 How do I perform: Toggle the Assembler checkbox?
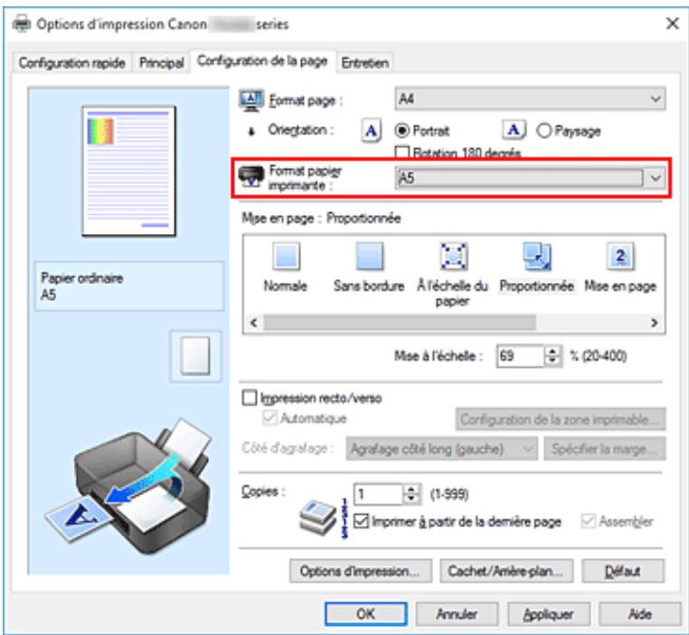[x=588, y=521]
